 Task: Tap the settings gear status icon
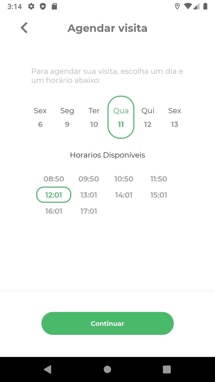[x=31, y=6]
